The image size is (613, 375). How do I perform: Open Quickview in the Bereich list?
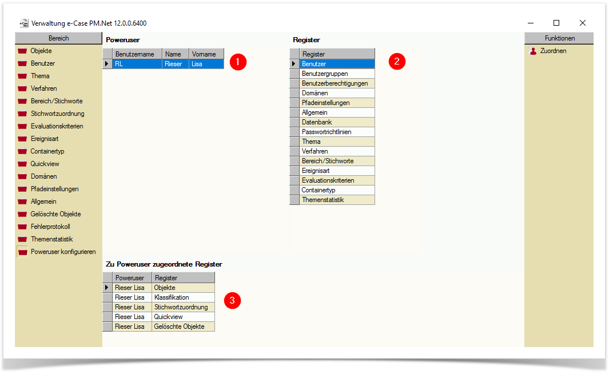pyautogui.click(x=45, y=163)
